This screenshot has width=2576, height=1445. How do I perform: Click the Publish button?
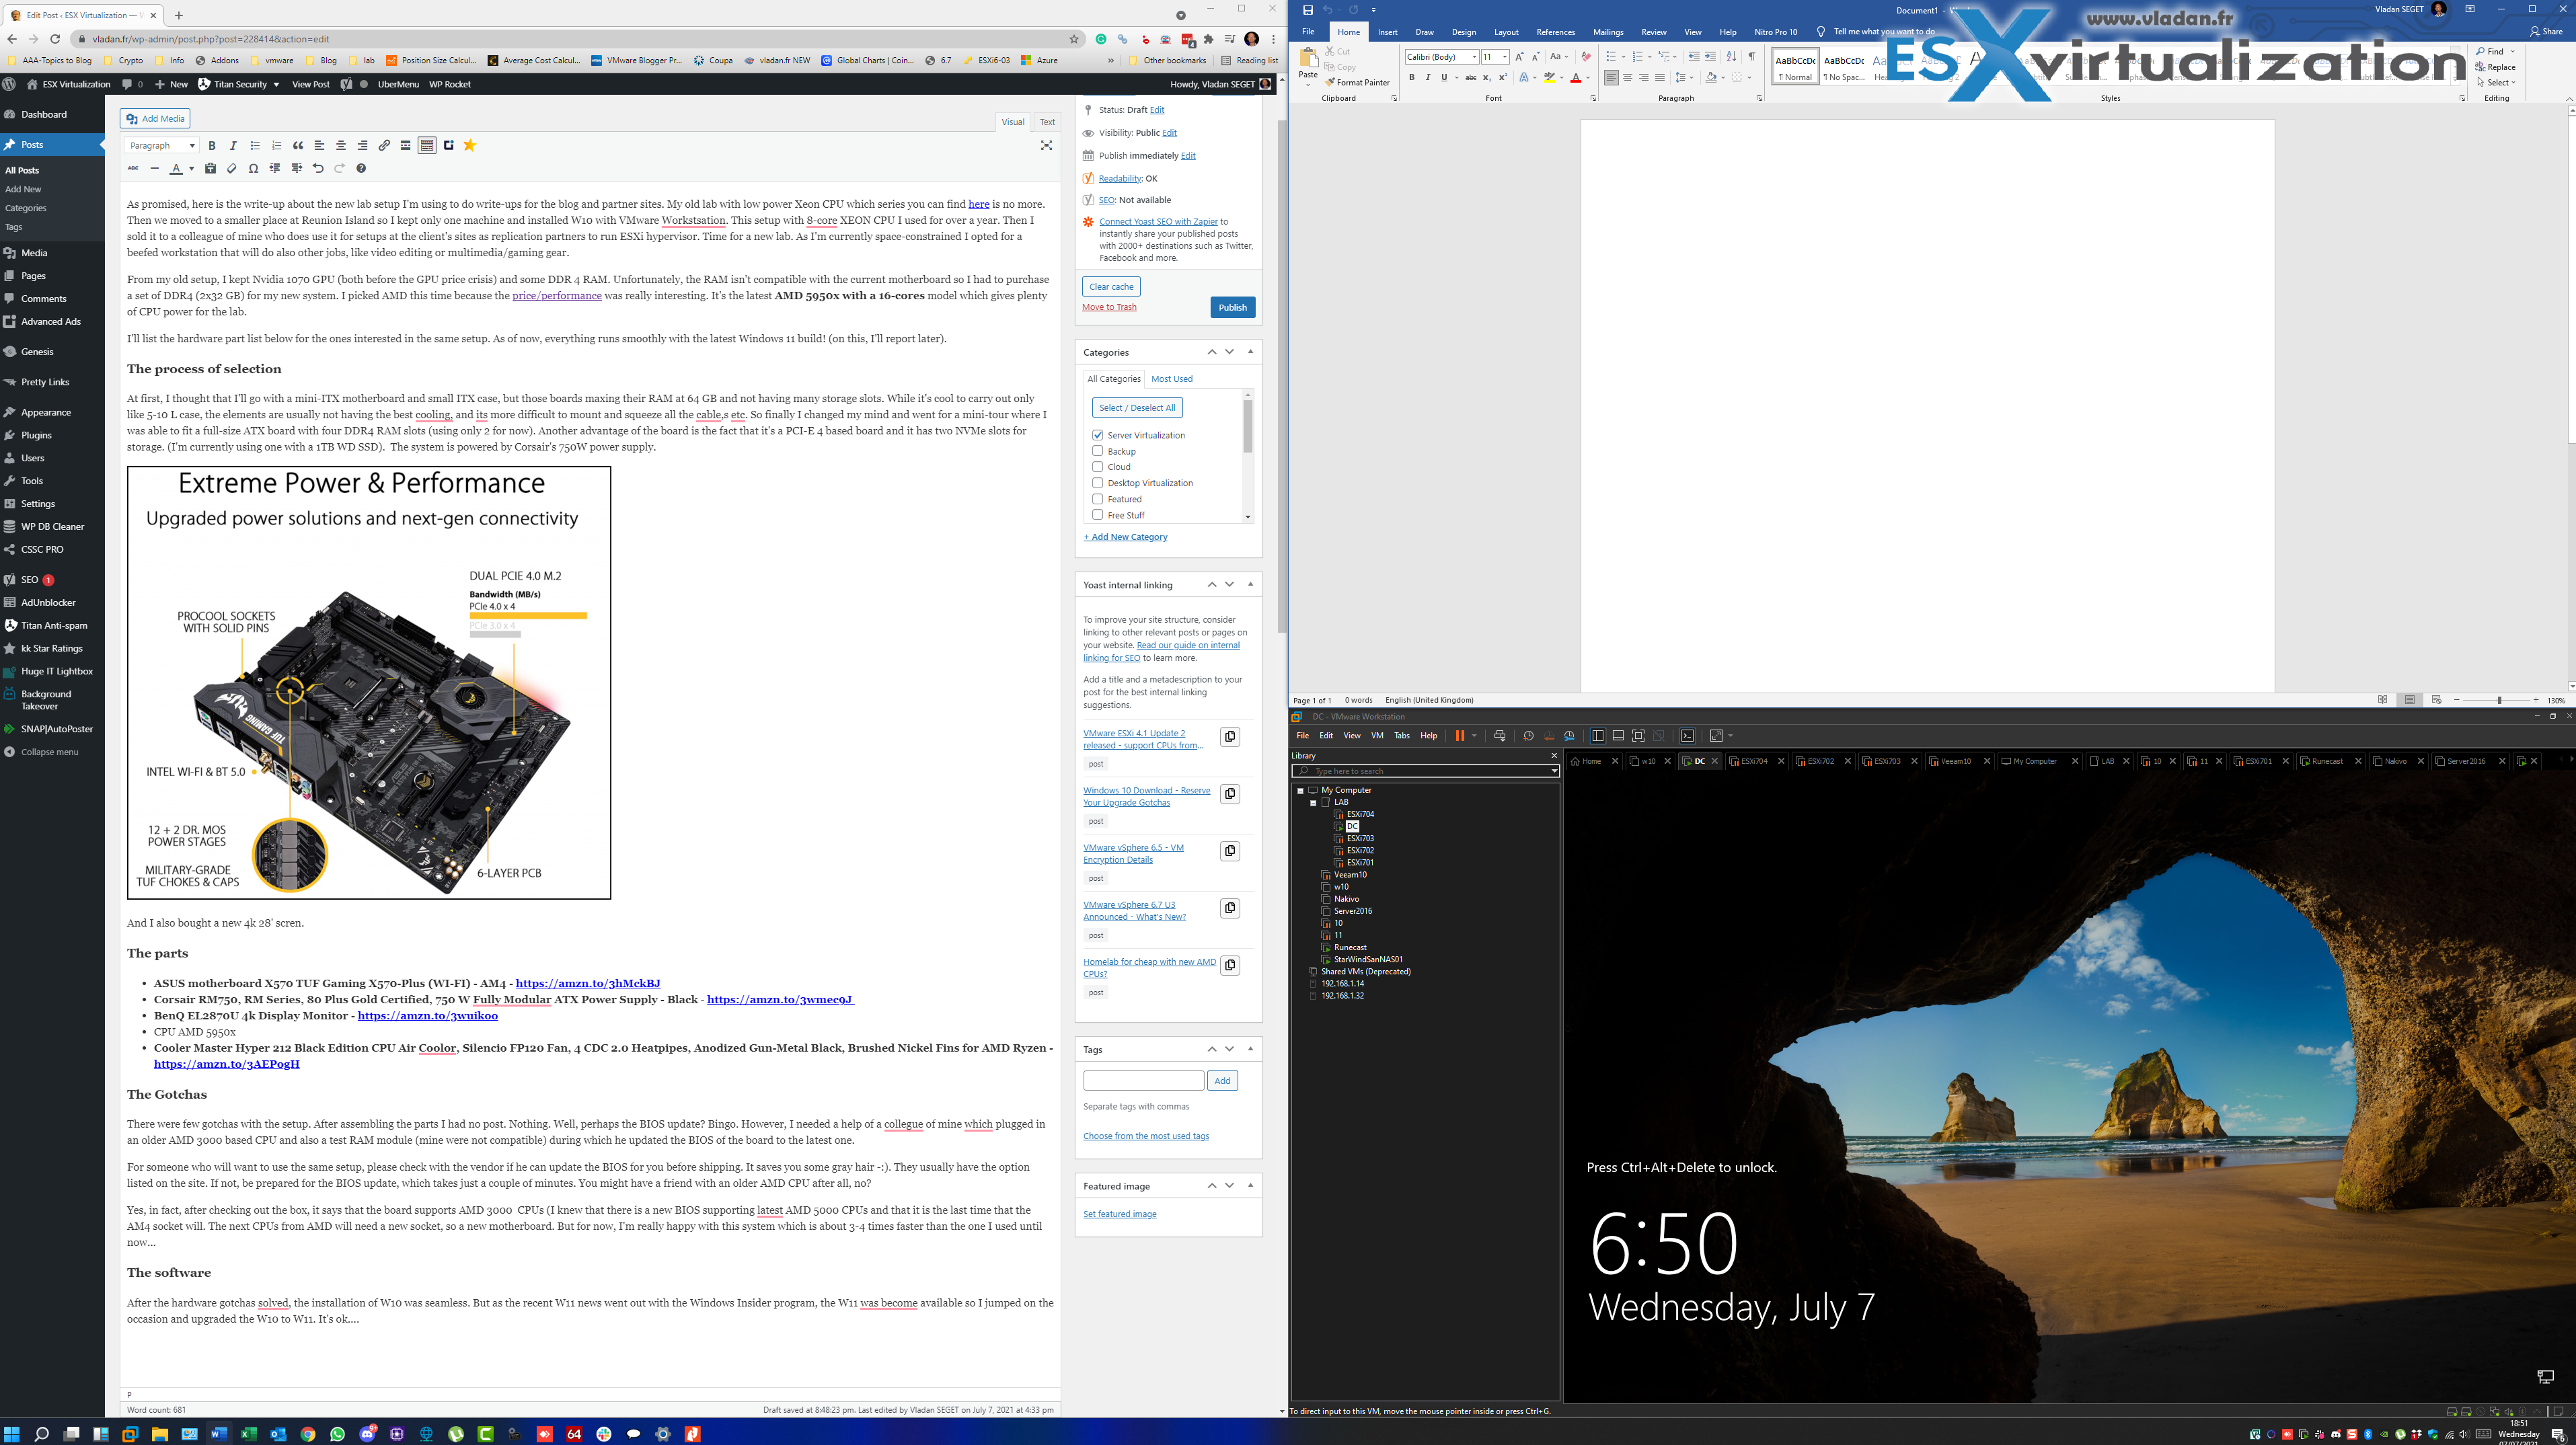point(1232,307)
